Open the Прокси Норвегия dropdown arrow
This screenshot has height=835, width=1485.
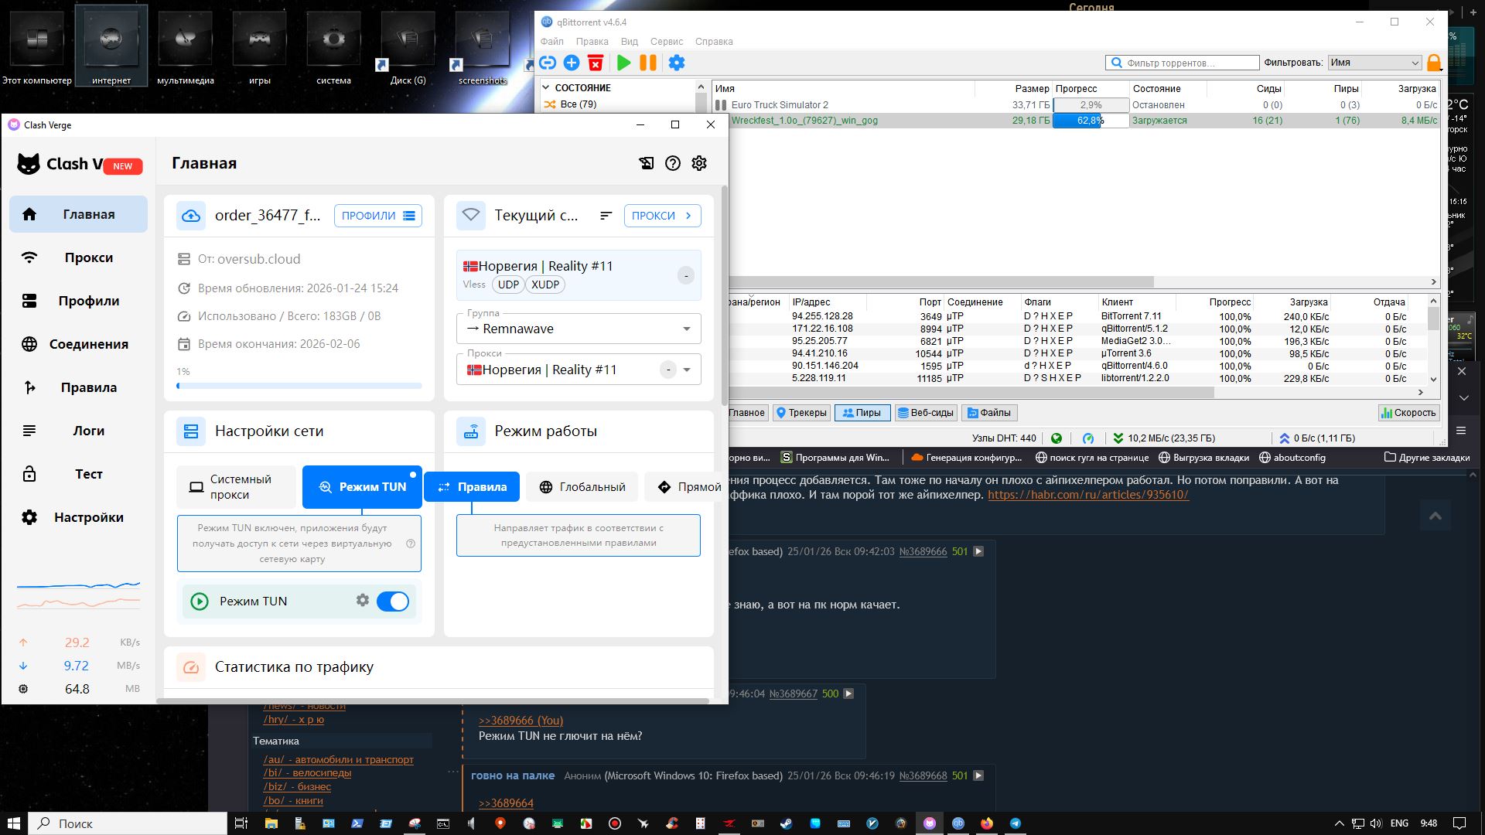[x=686, y=370]
